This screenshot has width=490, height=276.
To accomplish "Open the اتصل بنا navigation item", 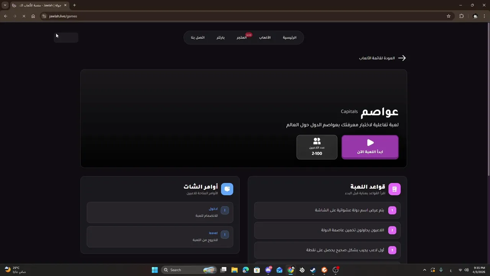I will point(198,38).
